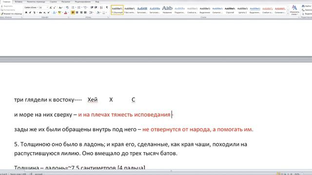Toggle subscript formatting
312x175 pixels.
click(x=44, y=13)
